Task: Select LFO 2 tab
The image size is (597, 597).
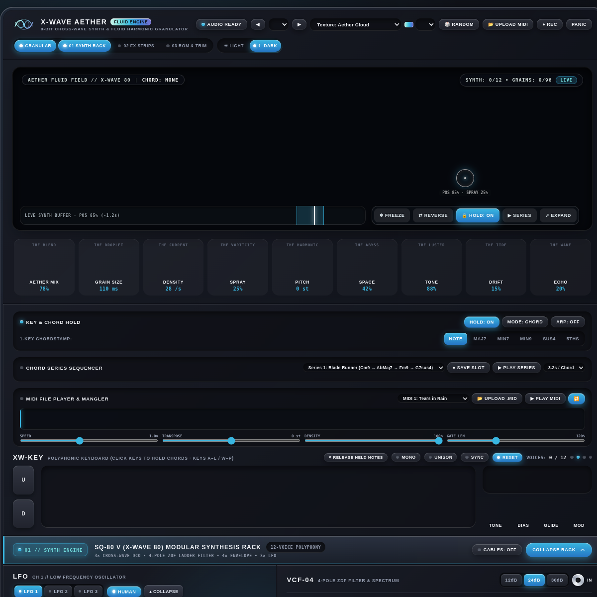Action: point(58,592)
